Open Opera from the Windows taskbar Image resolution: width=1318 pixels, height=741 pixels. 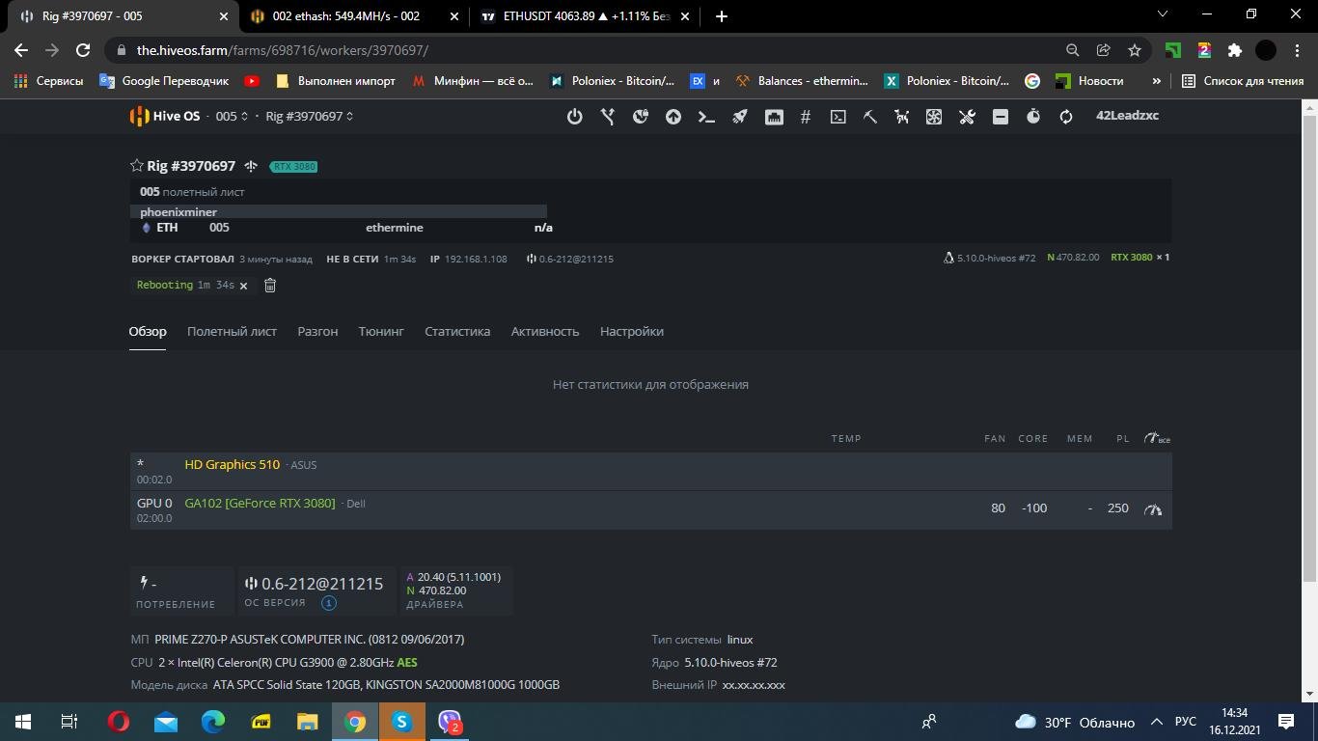coord(119,722)
